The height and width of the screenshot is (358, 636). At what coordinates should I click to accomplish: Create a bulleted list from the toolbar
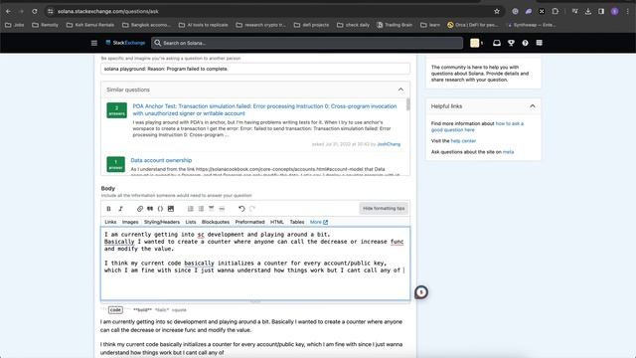[201, 209]
